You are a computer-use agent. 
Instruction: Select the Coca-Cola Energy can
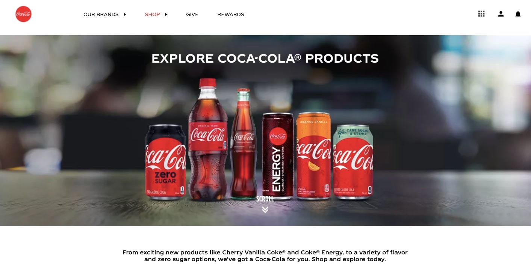tap(278, 155)
